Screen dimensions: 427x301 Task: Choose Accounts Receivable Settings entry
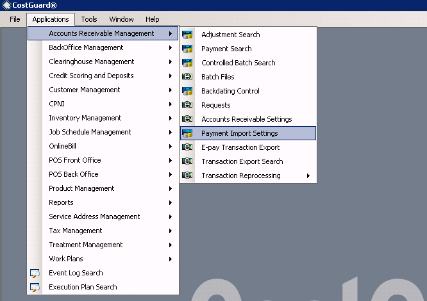(x=246, y=119)
